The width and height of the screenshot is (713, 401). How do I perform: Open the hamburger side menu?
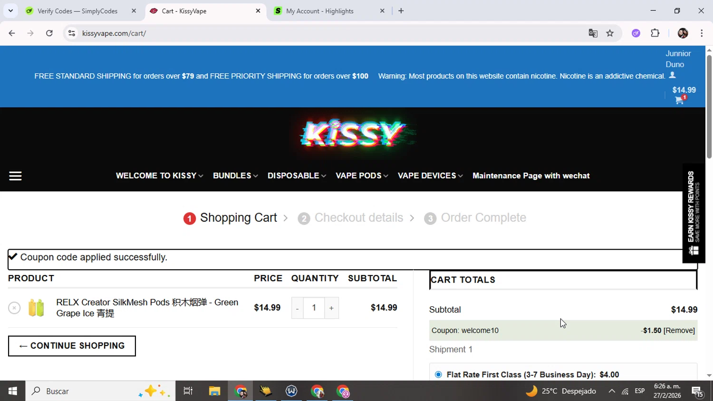[15, 176]
